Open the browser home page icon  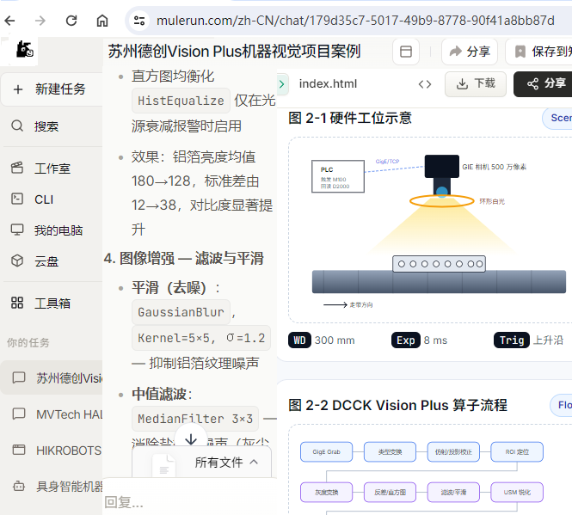(102, 21)
